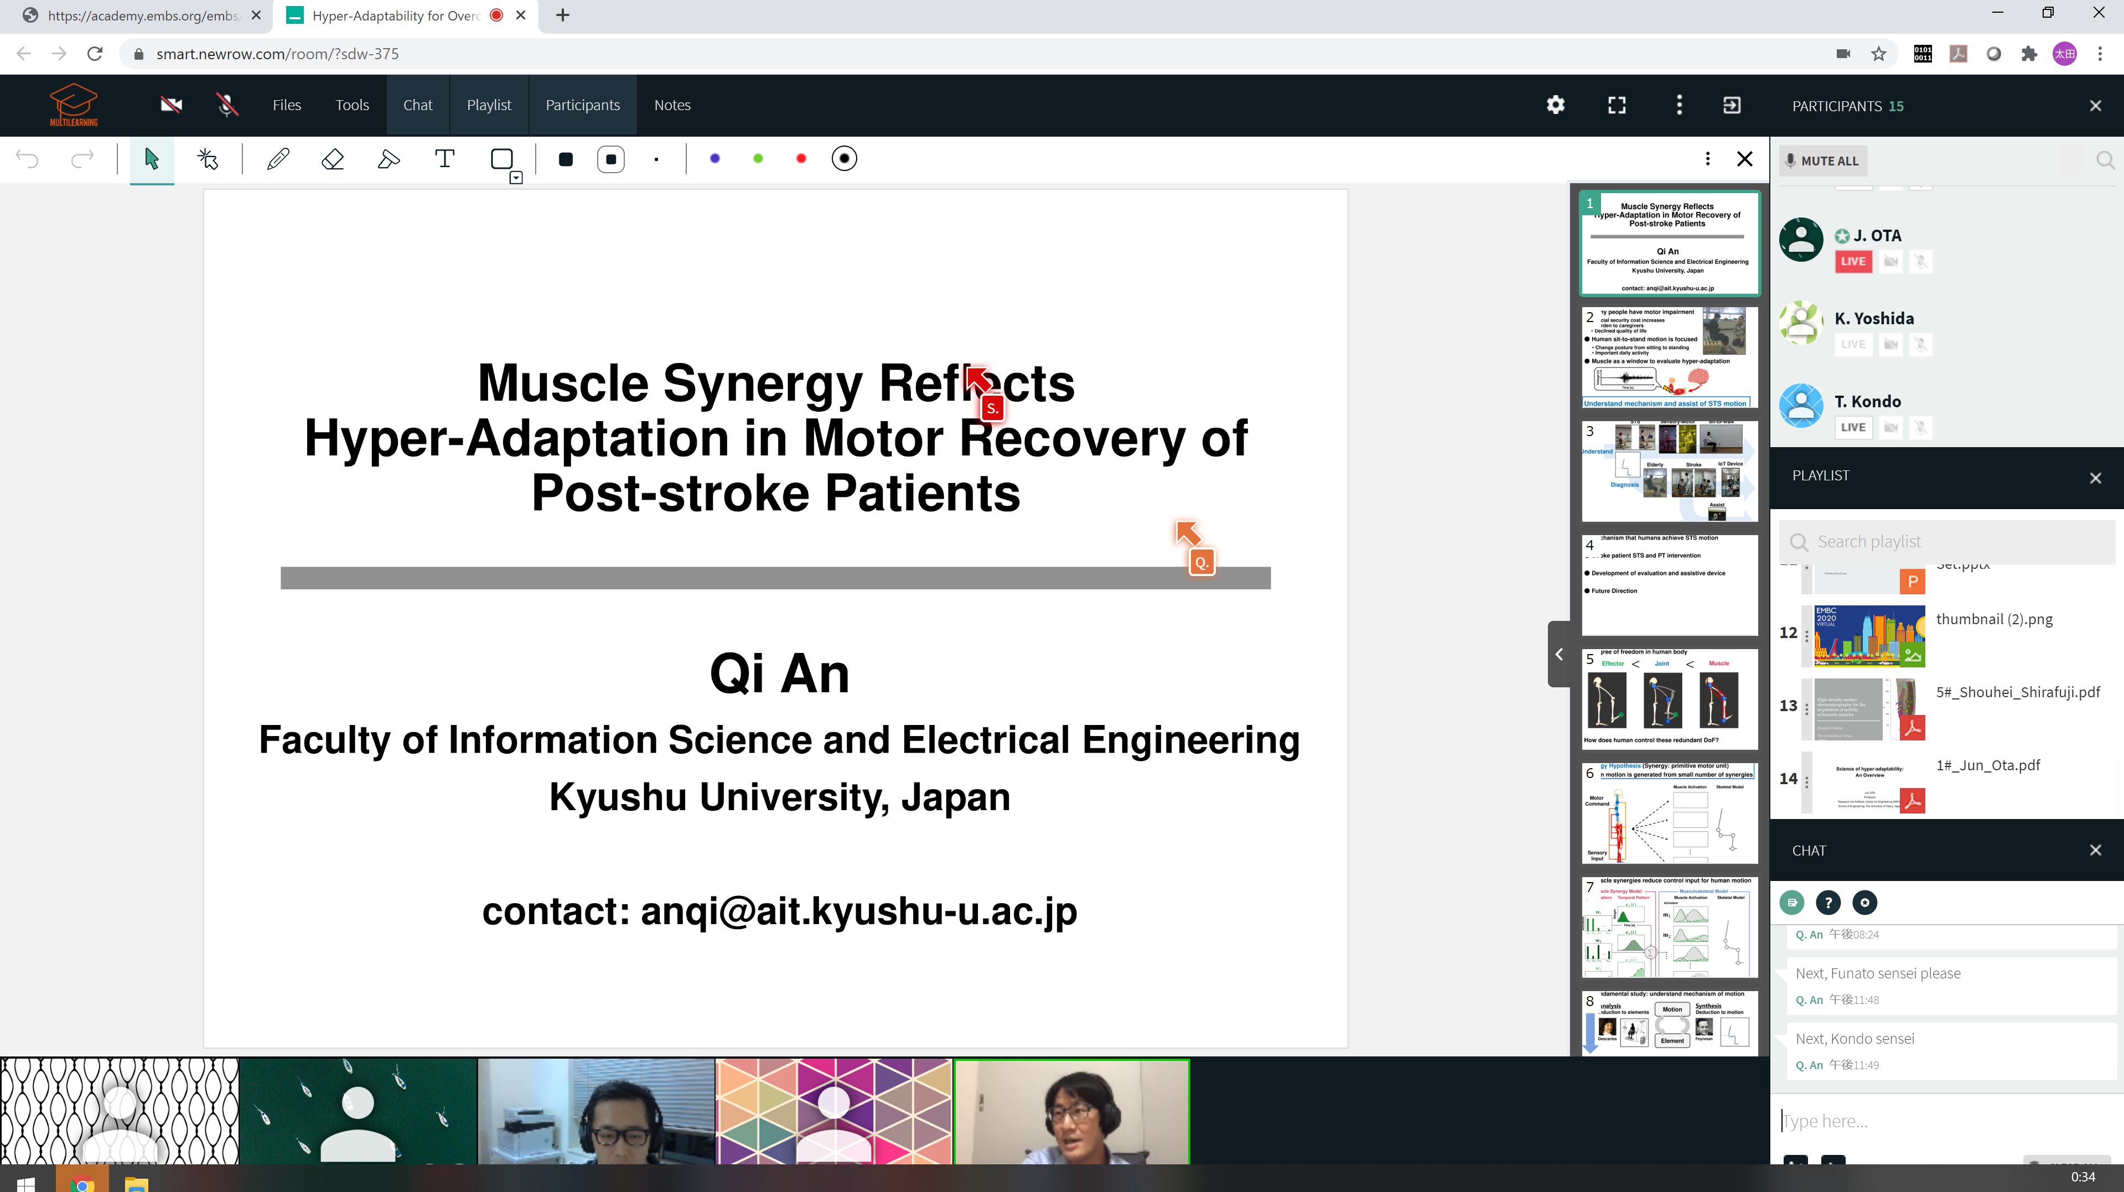Toggle K. Yoshida LIVE status
The height and width of the screenshot is (1192, 2124).
point(1853,345)
